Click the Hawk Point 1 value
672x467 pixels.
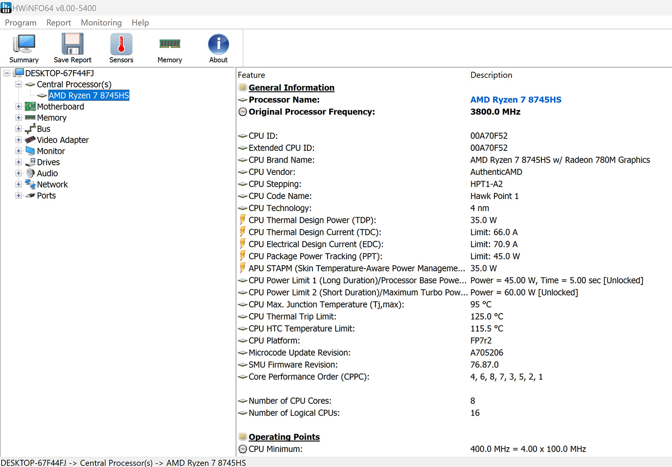pyautogui.click(x=494, y=196)
